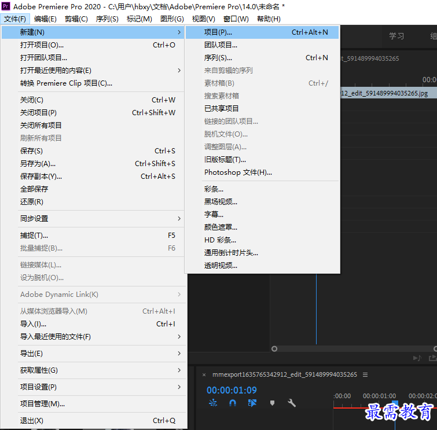Choose 关闭项目(P) menu item

(93, 113)
